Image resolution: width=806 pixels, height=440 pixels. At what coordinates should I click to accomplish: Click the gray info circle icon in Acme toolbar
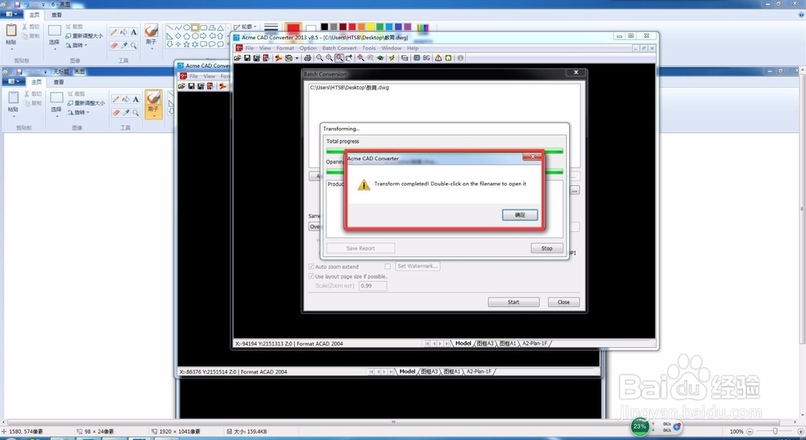(x=460, y=58)
